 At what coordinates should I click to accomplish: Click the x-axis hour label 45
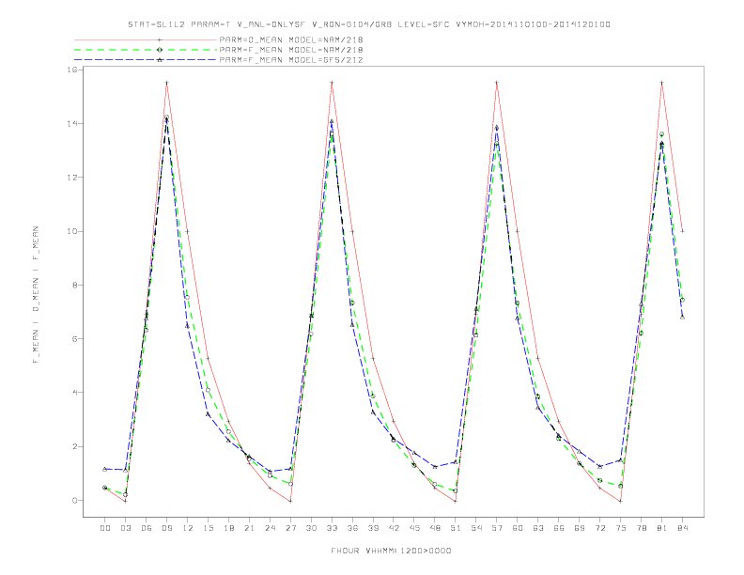(414, 528)
